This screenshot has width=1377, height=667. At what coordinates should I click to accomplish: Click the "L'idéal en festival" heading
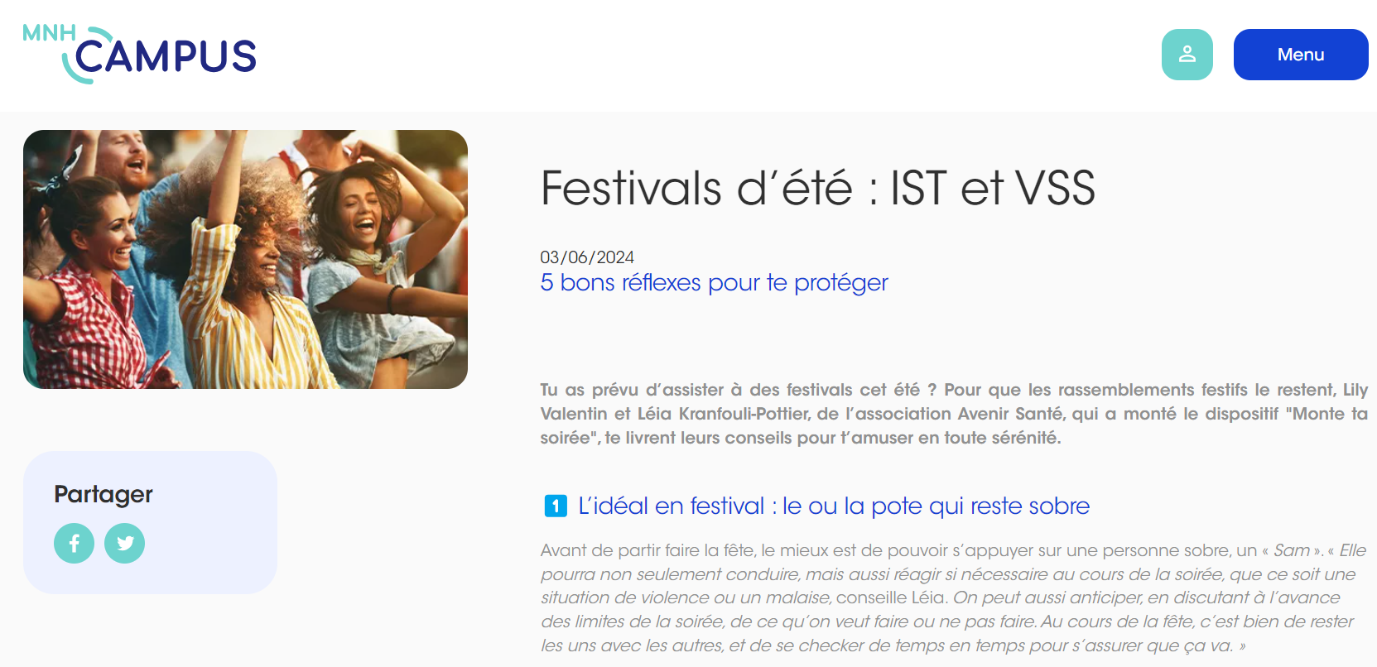(834, 506)
